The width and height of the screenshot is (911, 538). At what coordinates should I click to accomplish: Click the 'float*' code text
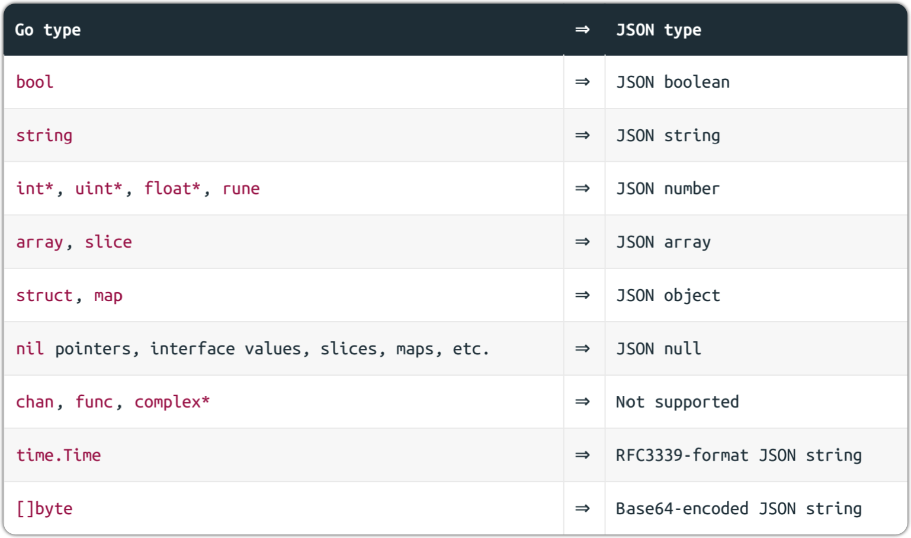pos(172,188)
